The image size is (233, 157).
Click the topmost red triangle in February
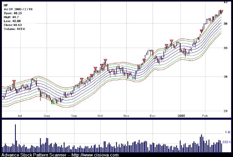point(221,12)
